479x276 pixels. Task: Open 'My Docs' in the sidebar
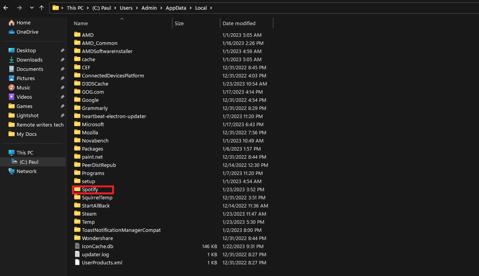[22, 134]
